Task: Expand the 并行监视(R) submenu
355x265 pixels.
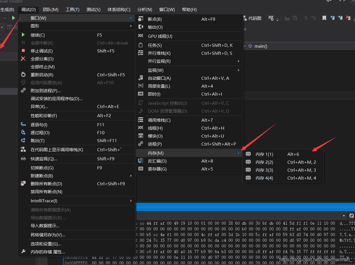Action: click(189, 61)
